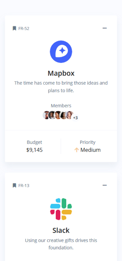Expand the +3 additional members badge

tap(76, 118)
